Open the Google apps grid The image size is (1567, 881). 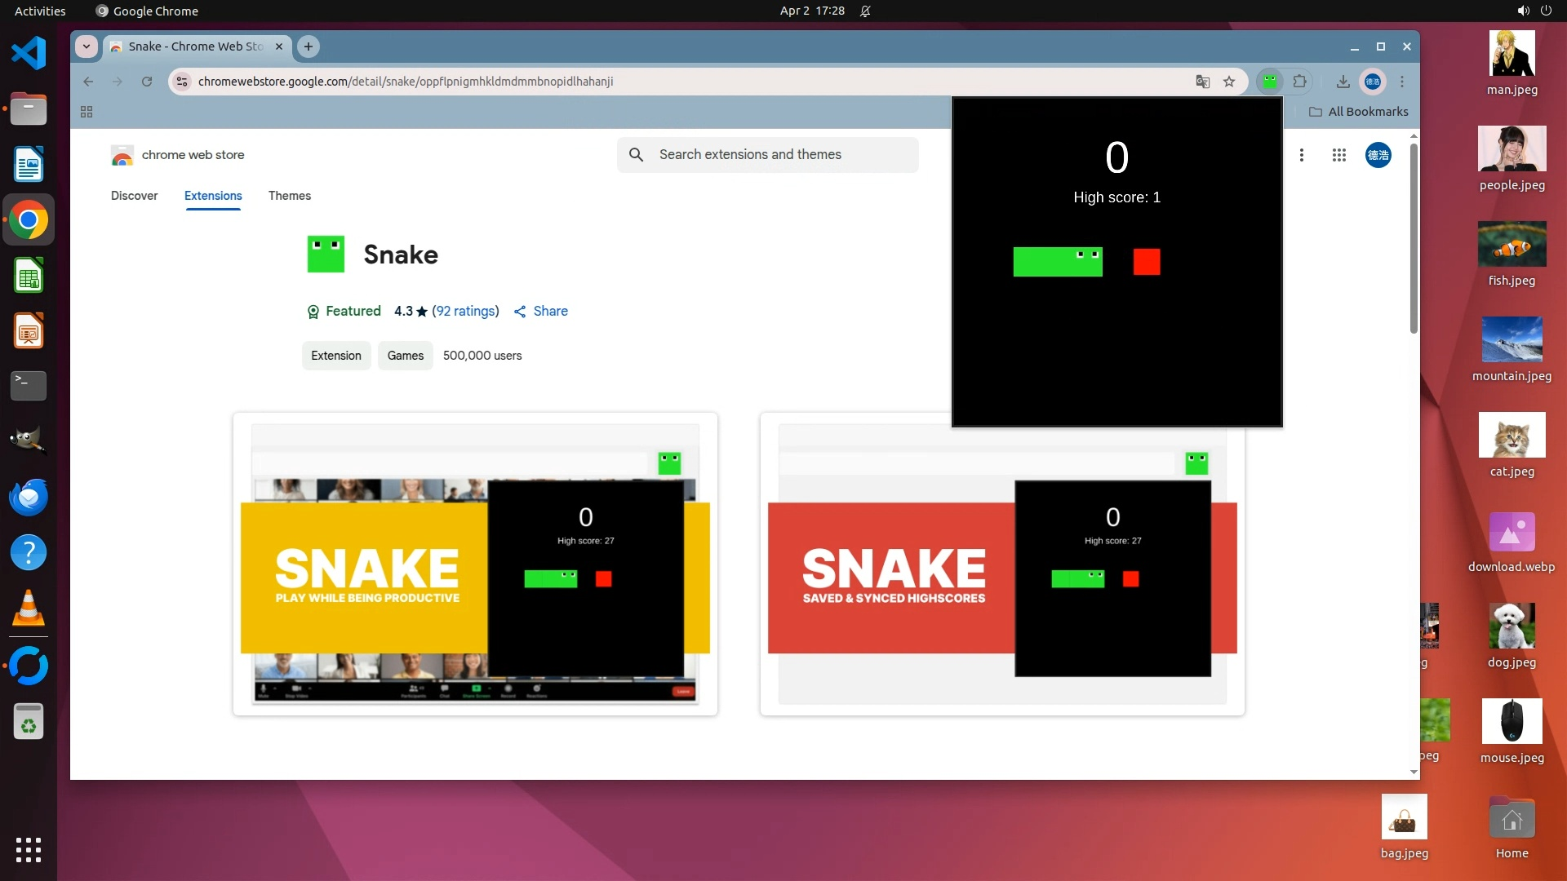click(1338, 155)
